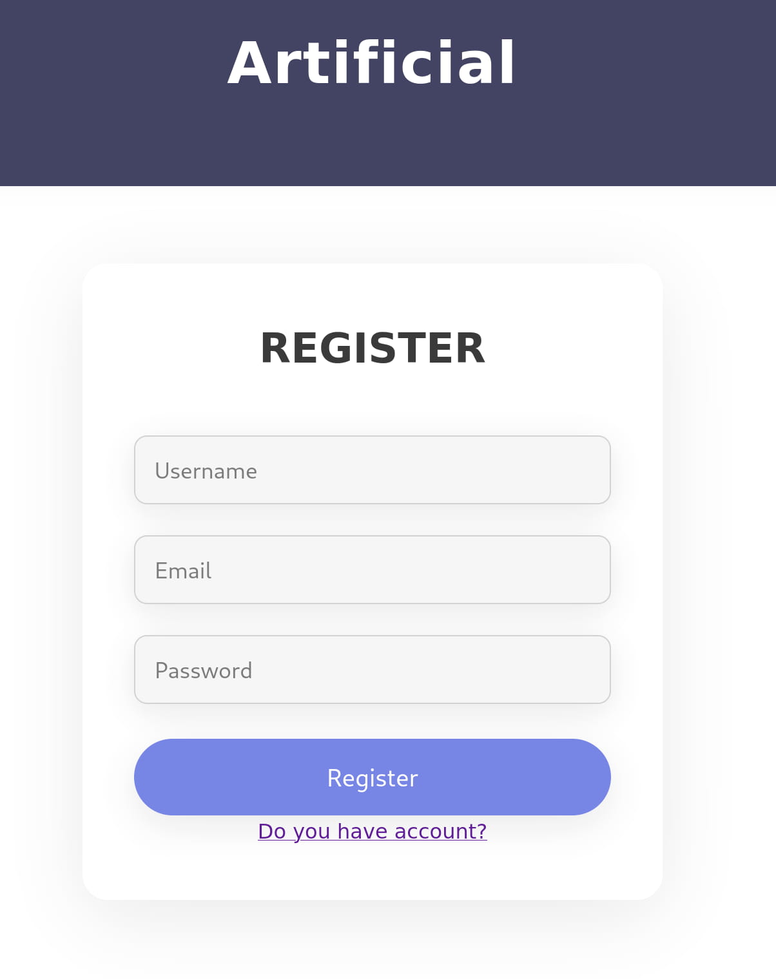Open the "Do you have account?" link
This screenshot has height=979, width=776.
[372, 832]
